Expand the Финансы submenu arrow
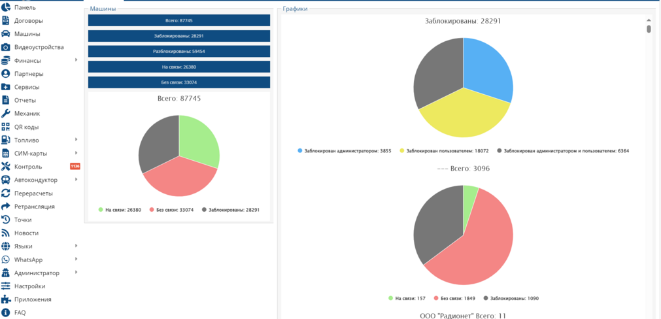Screen dimensions: 661x319 coord(76,60)
